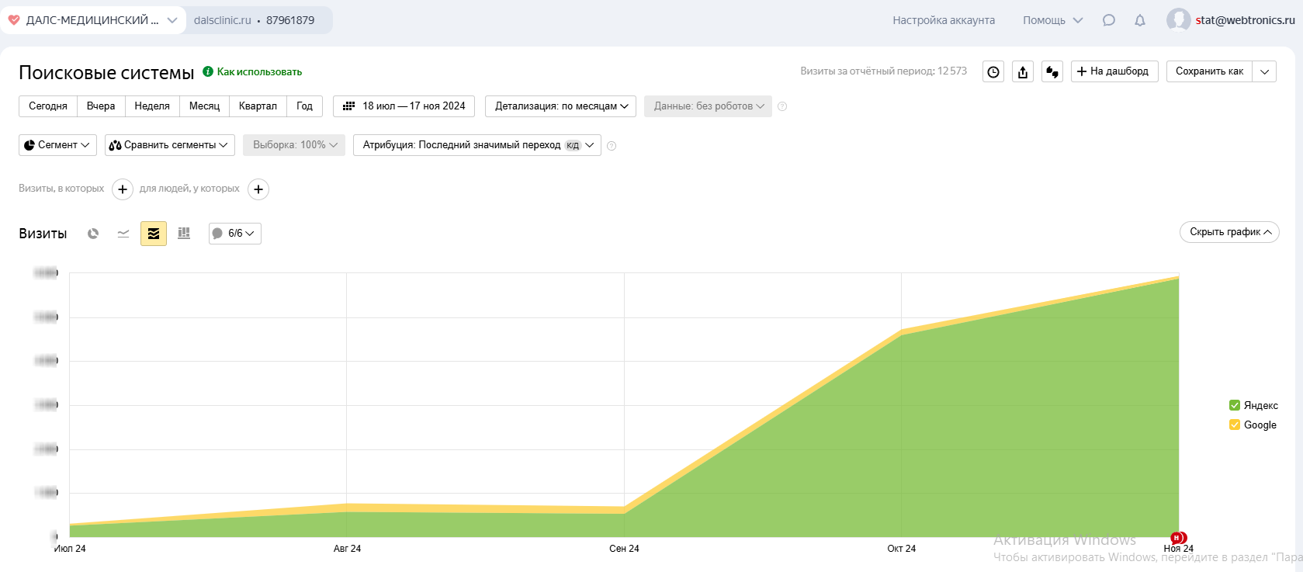This screenshot has width=1303, height=572.
Task: Click the Сохранить как button
Action: 1209,71
